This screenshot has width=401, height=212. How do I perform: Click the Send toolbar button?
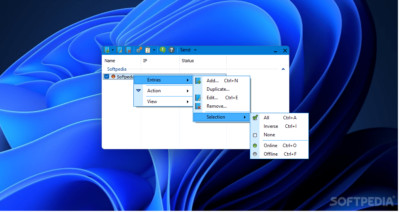click(185, 50)
